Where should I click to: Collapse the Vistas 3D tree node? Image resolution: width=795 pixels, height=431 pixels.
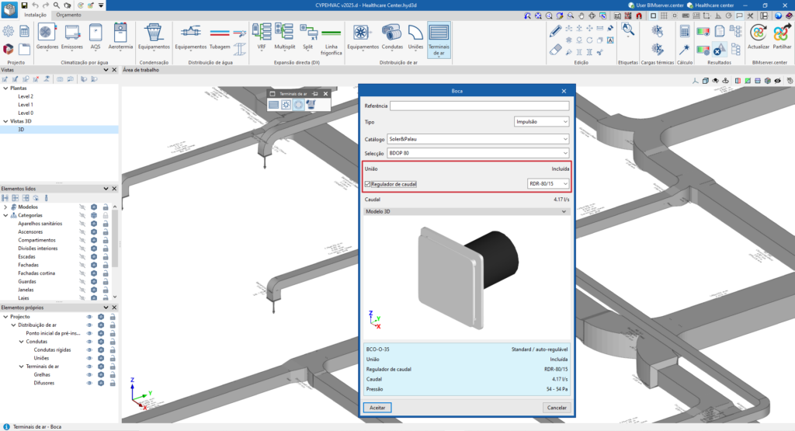[x=5, y=121]
